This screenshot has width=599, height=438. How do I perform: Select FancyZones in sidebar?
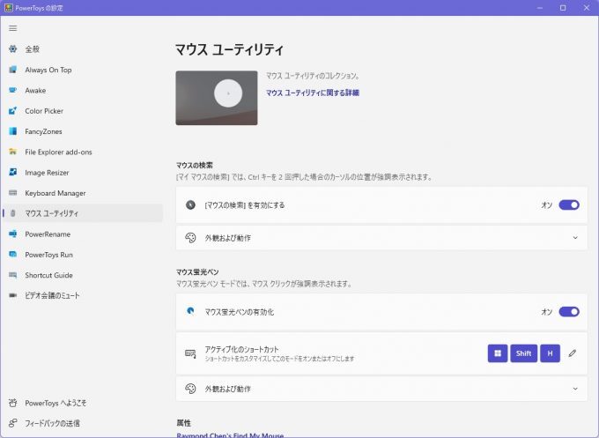pos(82,131)
